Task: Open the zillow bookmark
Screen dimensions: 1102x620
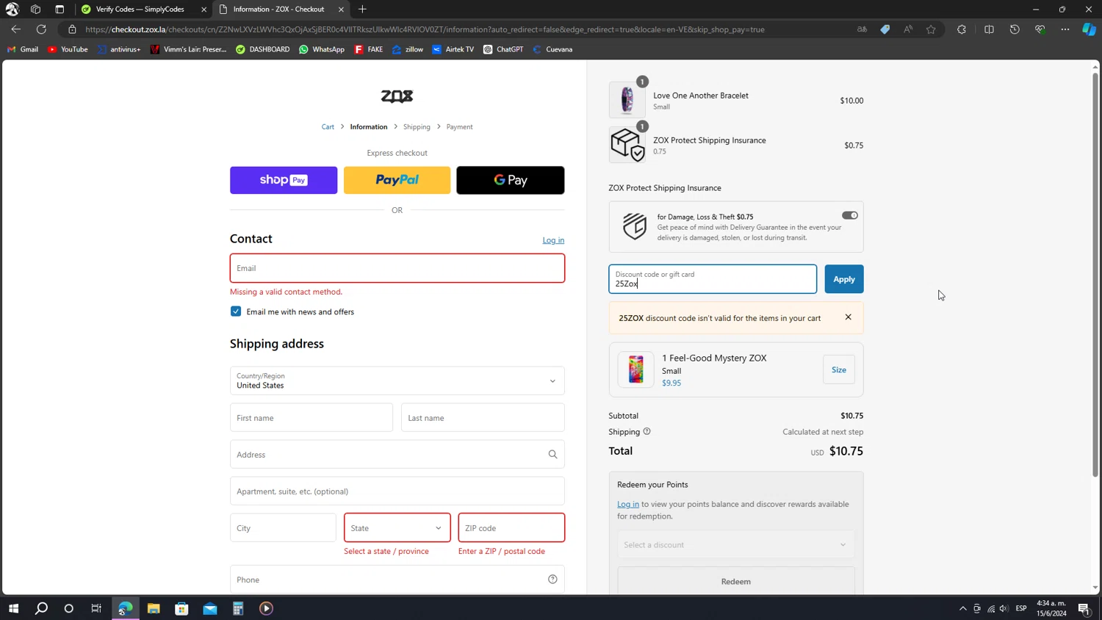Action: pyautogui.click(x=408, y=49)
